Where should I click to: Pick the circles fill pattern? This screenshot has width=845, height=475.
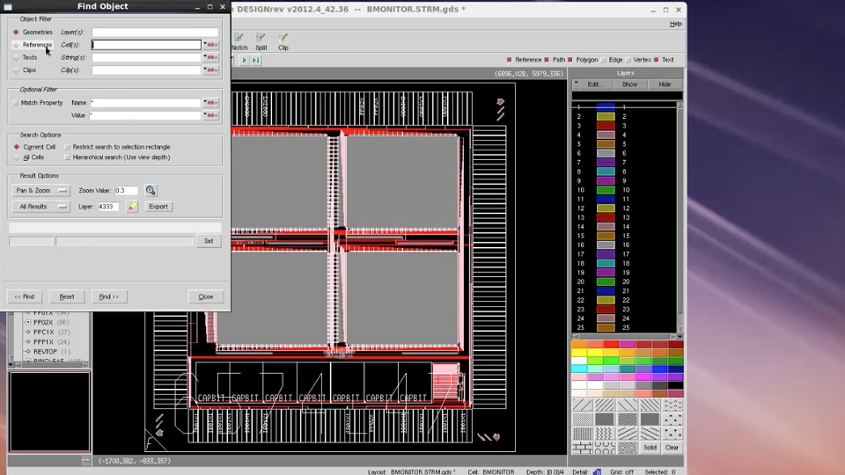pyautogui.click(x=605, y=448)
